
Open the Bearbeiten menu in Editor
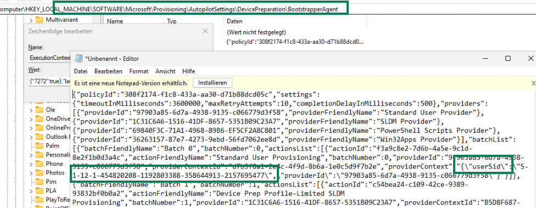(x=108, y=71)
